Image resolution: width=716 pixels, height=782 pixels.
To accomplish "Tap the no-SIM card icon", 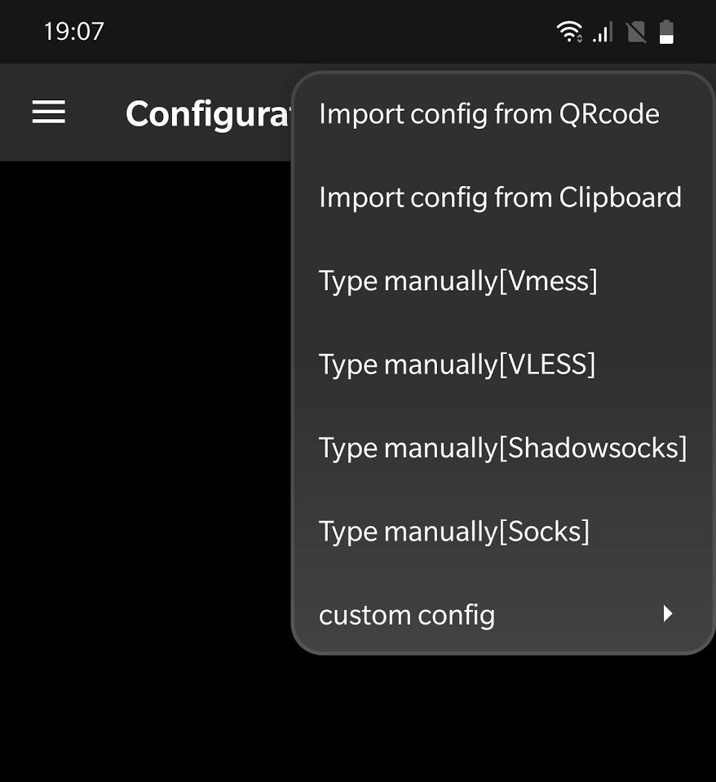I will point(636,33).
